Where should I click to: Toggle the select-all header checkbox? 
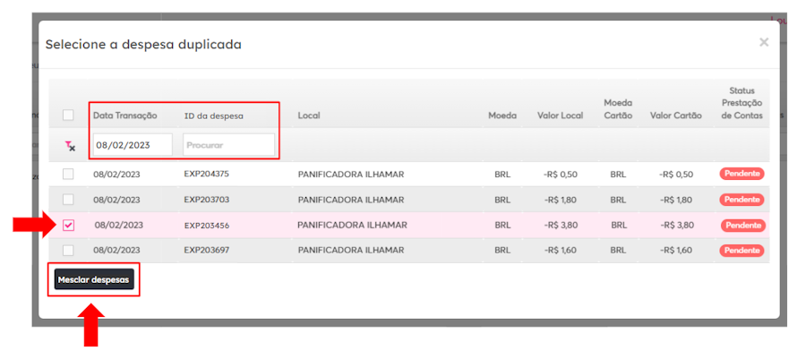68,115
